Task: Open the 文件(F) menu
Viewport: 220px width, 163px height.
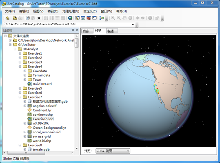Action: (x=10, y=11)
